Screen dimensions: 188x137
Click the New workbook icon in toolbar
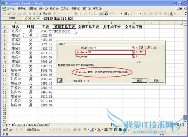[5, 14]
